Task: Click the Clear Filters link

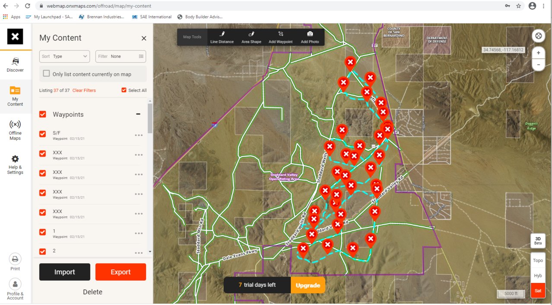Action: point(84,91)
